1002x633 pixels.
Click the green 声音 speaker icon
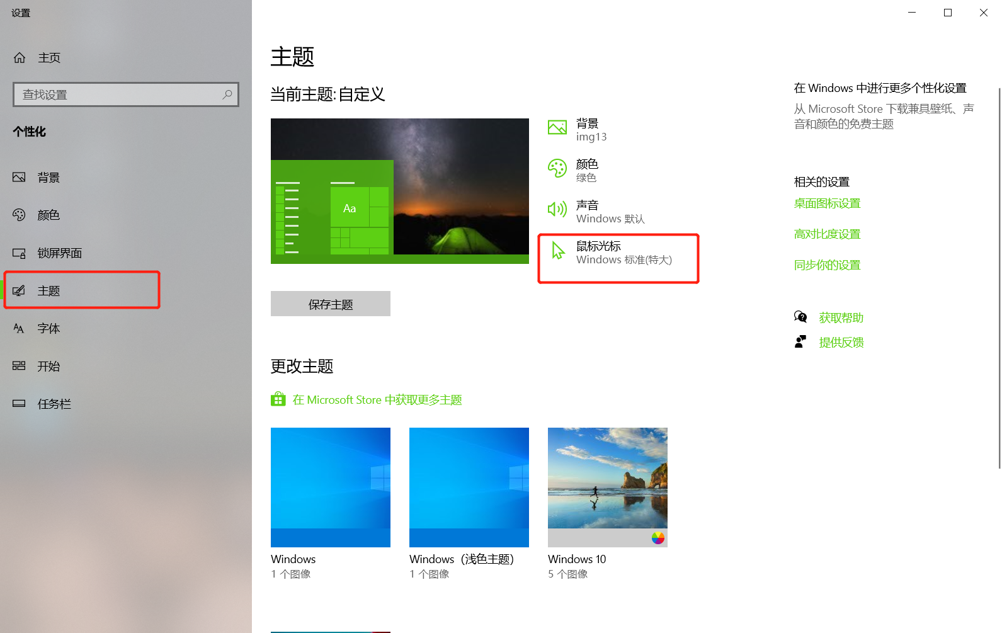pyautogui.click(x=557, y=209)
